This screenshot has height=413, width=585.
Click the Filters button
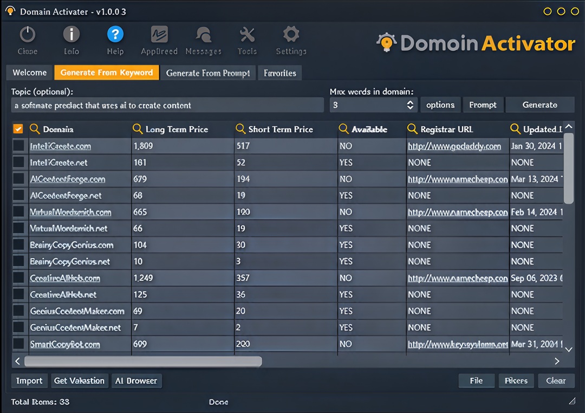(516, 380)
